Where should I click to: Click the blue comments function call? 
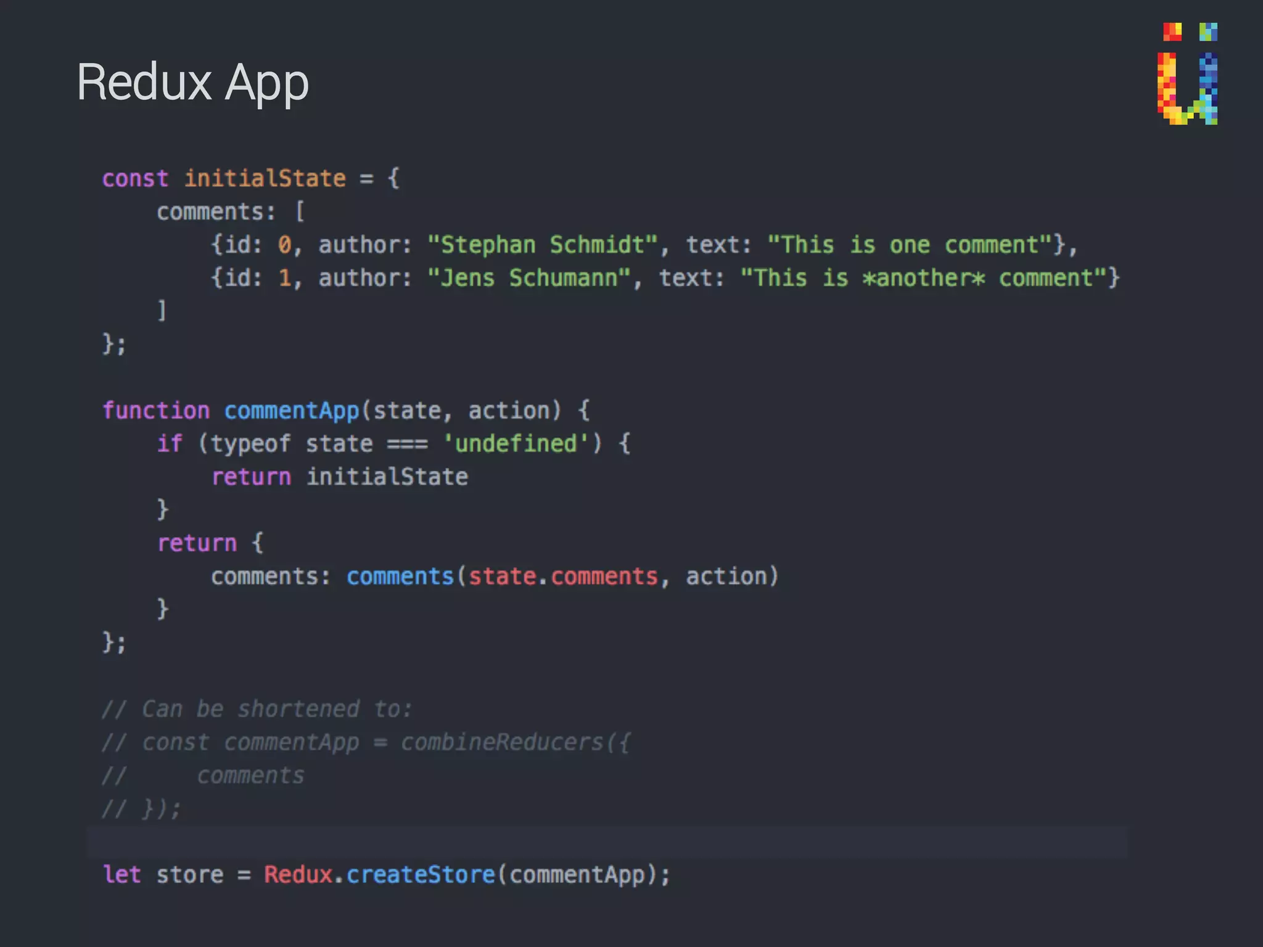pos(400,576)
